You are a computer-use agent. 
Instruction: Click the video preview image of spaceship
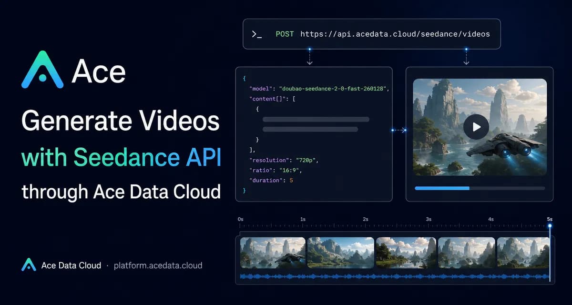[x=480, y=127]
